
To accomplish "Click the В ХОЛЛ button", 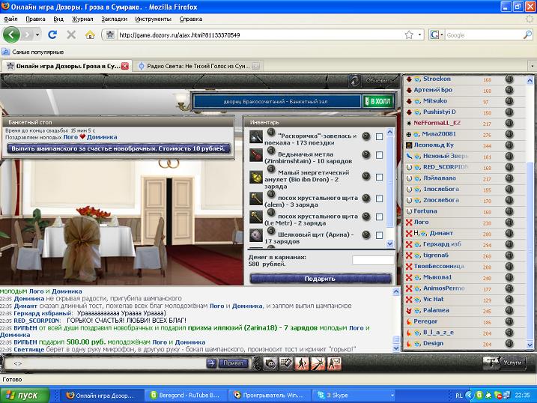I will [x=378, y=101].
